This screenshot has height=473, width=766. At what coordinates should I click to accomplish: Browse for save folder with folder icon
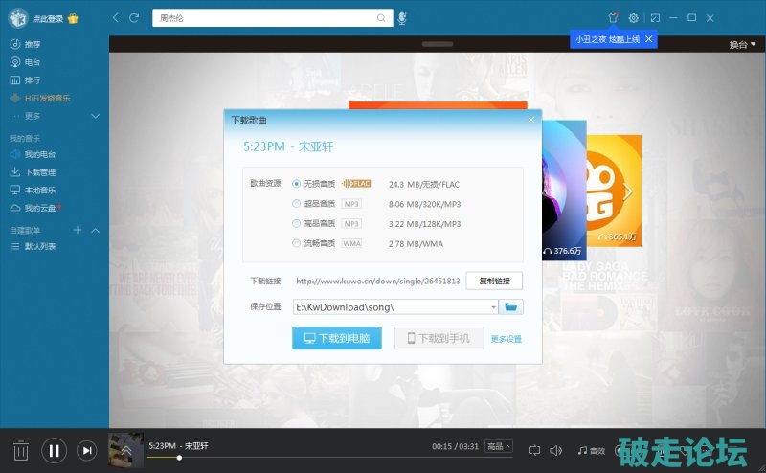tap(512, 306)
